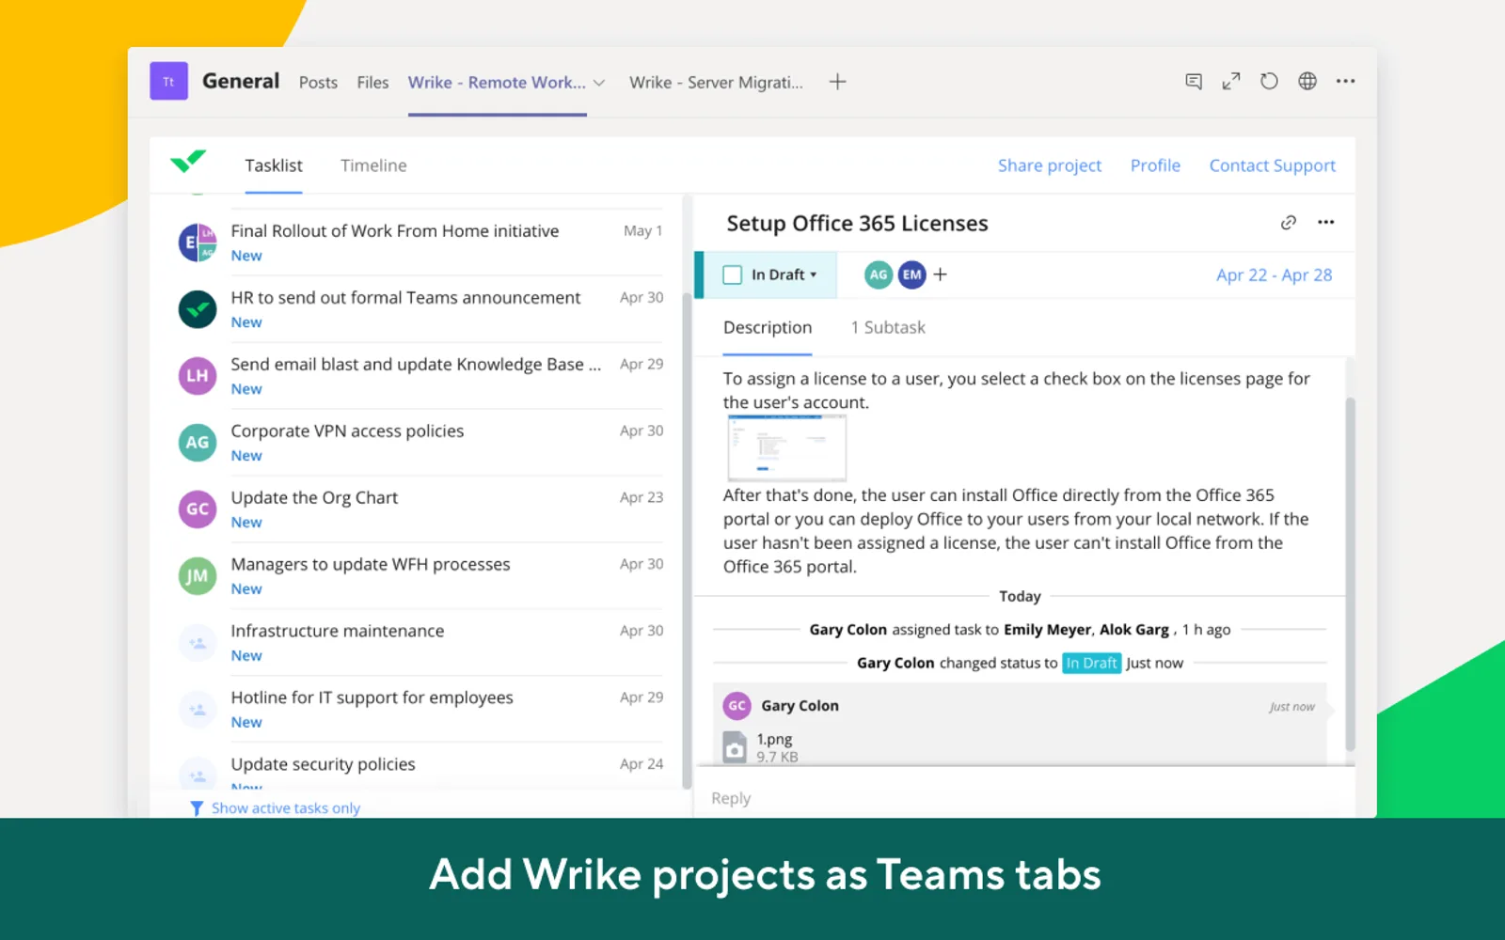Viewport: 1505px width, 940px height.
Task: Open more options in Teams header
Action: click(1346, 82)
